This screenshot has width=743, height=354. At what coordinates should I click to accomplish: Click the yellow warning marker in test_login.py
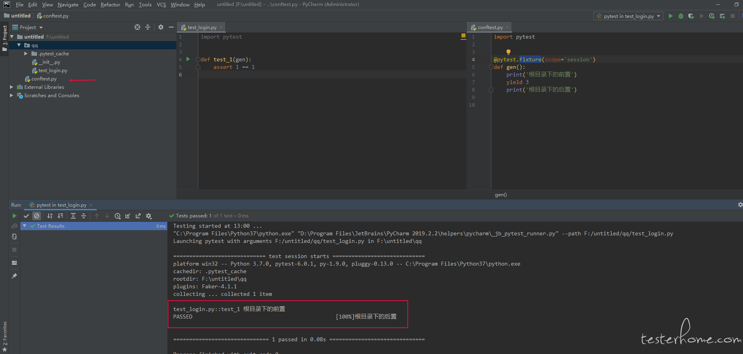tap(463, 36)
